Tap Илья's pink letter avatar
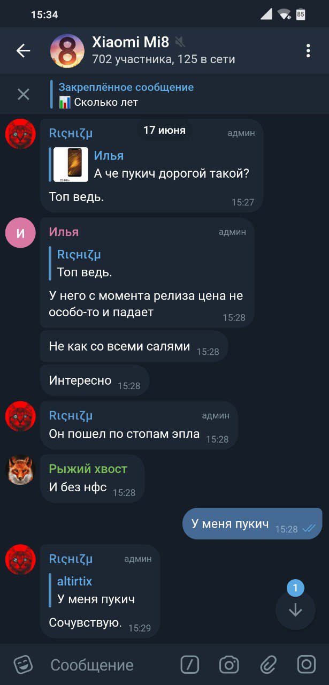The width and height of the screenshot is (329, 685). point(20,232)
